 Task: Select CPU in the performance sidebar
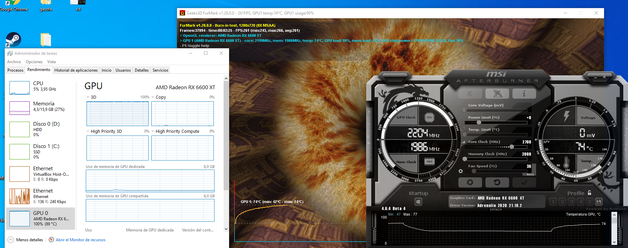click(x=41, y=88)
